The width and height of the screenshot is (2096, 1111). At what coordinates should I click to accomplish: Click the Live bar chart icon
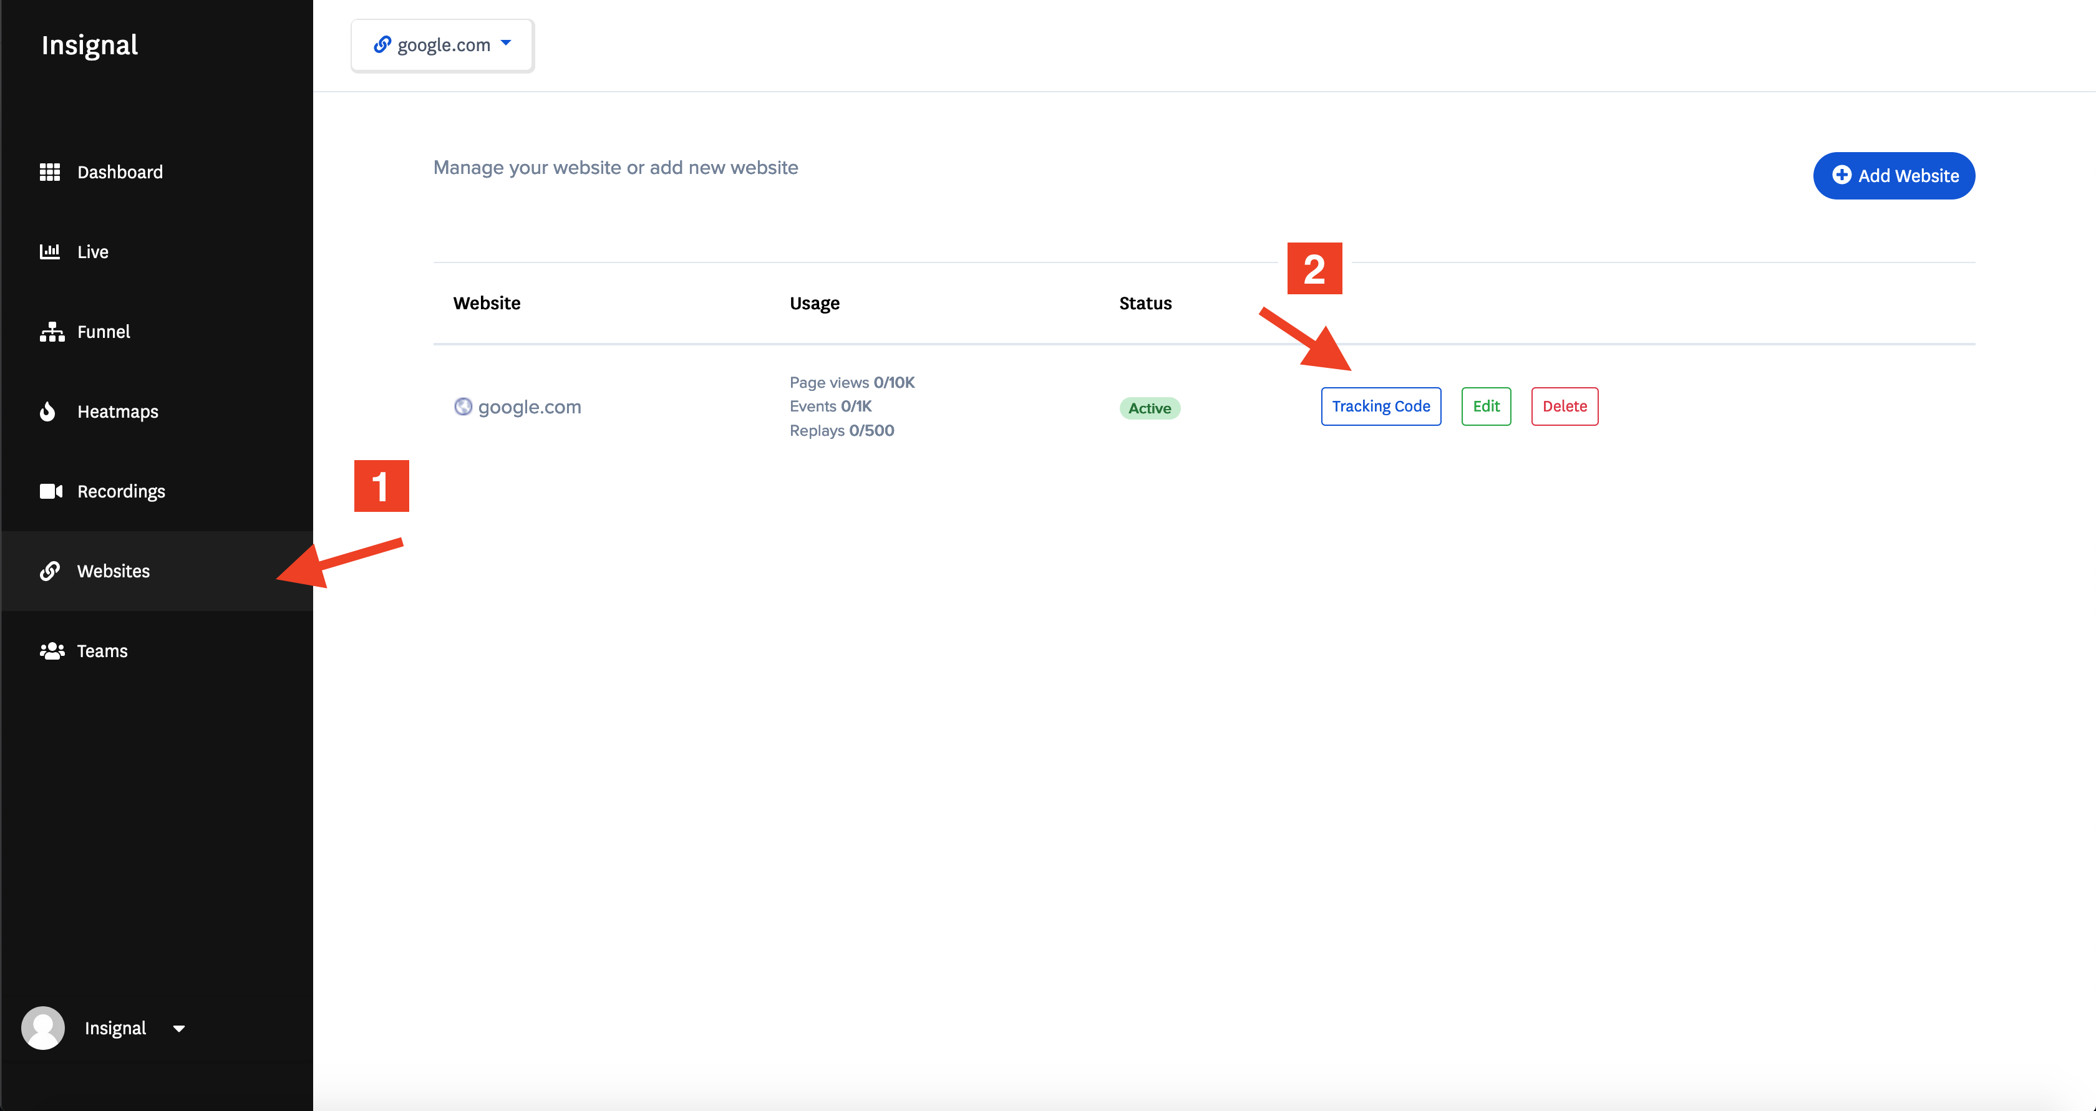click(50, 251)
